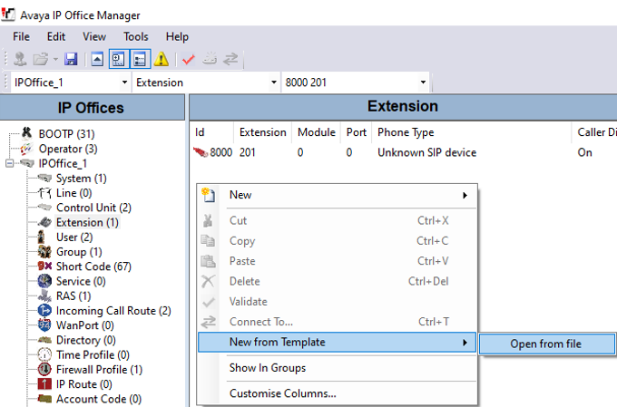Click the yellow warning Error Pane icon
The width and height of the screenshot is (617, 407).
pyautogui.click(x=162, y=60)
